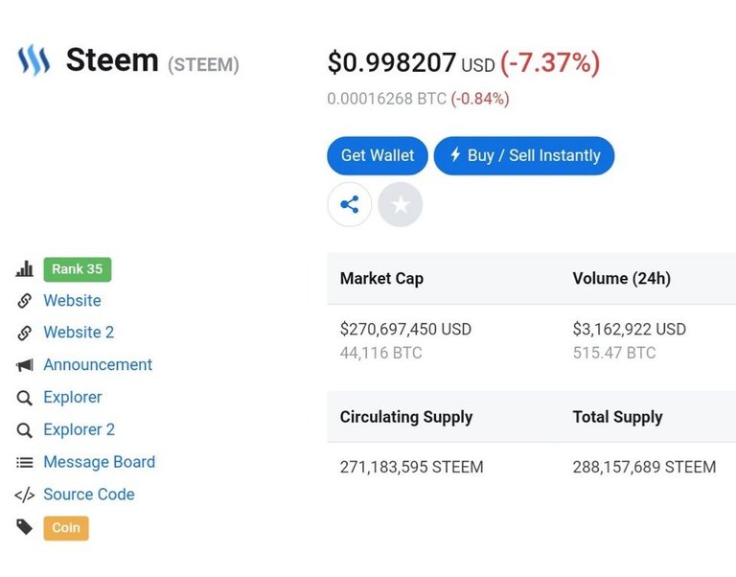Viewport: 736px width, 577px height.
Task: Click the orange Coin tag badge
Action: click(x=66, y=528)
